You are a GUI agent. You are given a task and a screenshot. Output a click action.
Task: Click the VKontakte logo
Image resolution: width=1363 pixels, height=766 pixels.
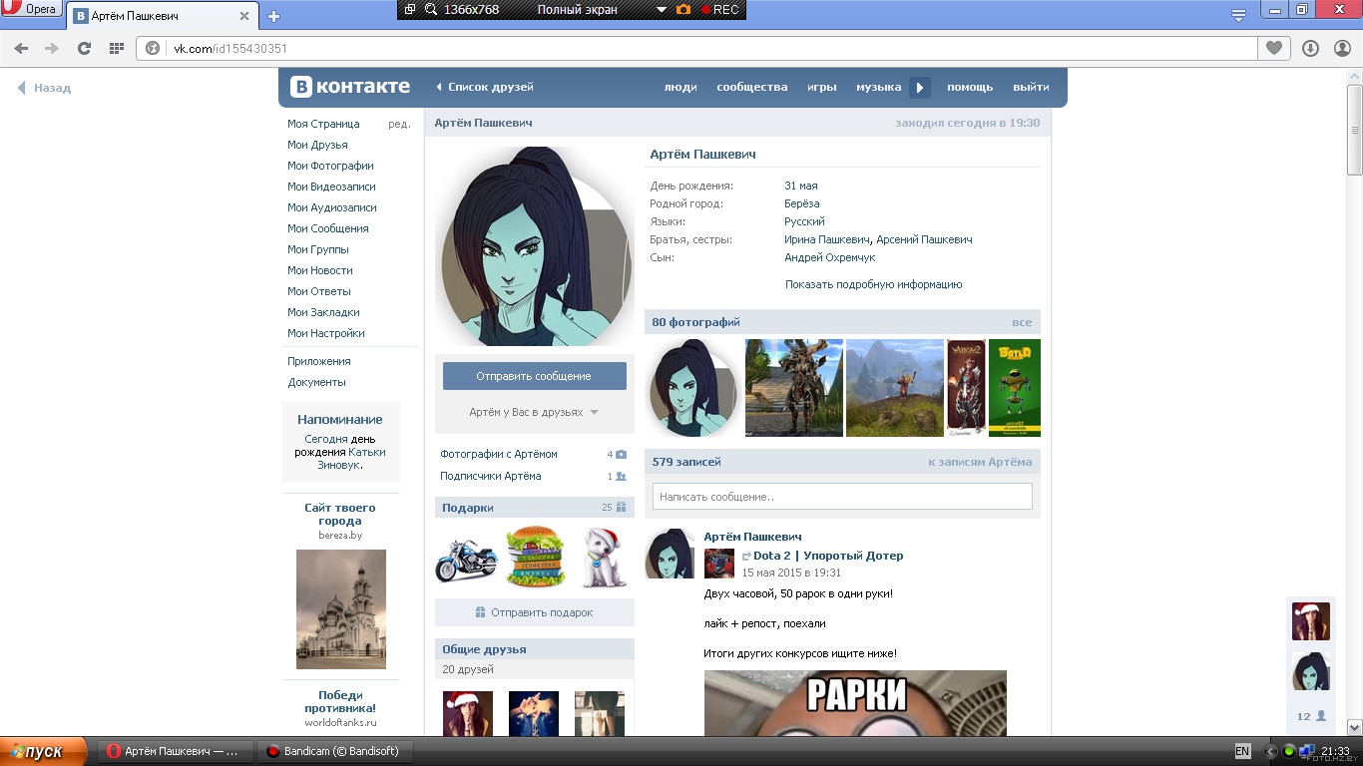tap(350, 87)
